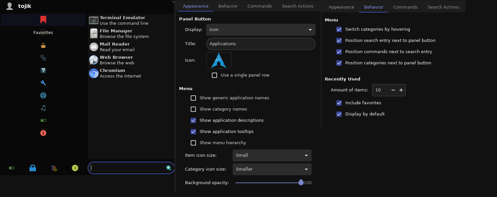Open the red Favorites bookmark category

click(43, 20)
